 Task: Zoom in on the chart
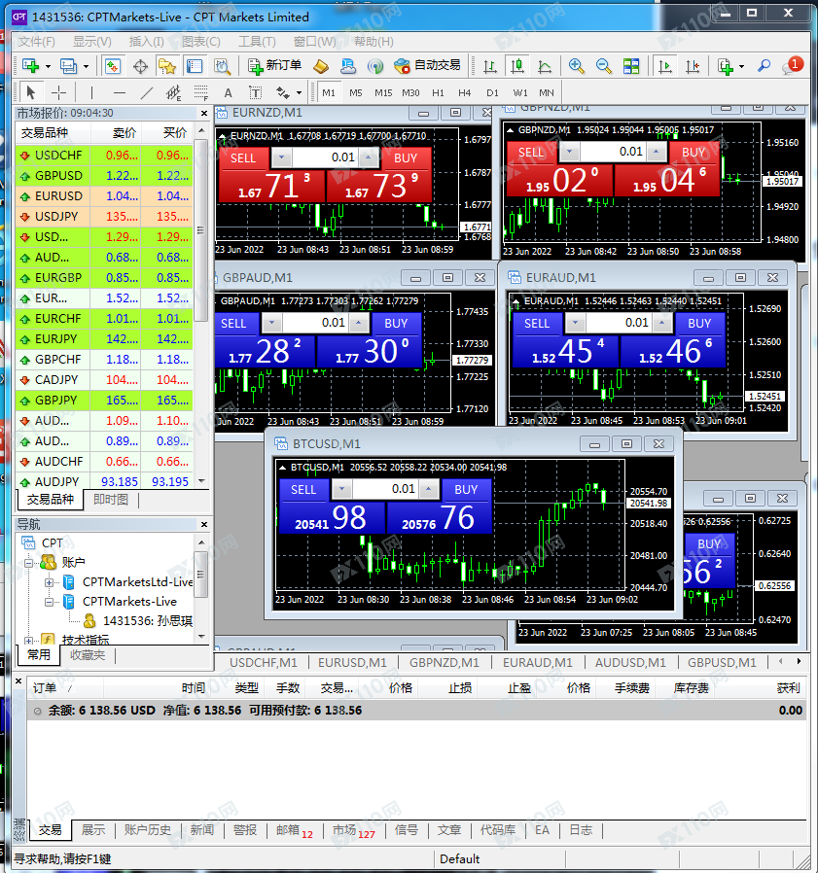[576, 66]
